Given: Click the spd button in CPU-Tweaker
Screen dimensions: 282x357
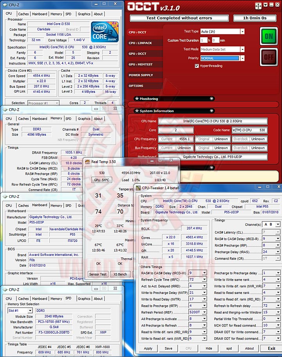Looking at the screenshot, I should tap(229, 348).
